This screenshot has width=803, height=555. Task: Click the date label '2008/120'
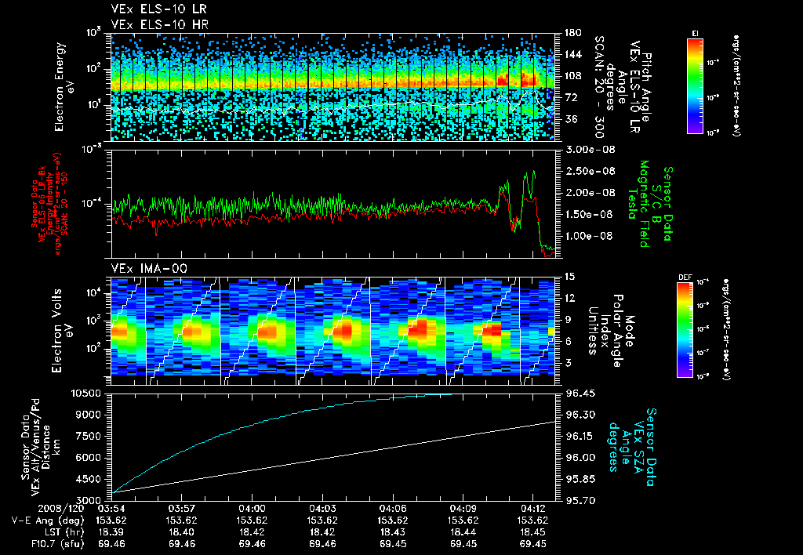(60, 508)
